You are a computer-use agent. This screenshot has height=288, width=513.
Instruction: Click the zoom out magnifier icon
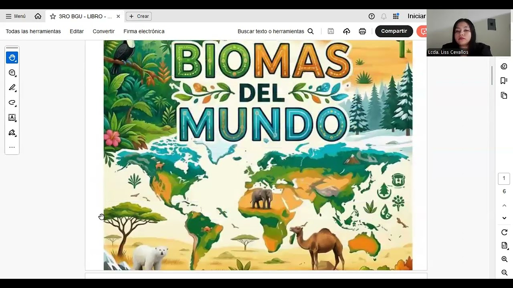[x=504, y=273]
